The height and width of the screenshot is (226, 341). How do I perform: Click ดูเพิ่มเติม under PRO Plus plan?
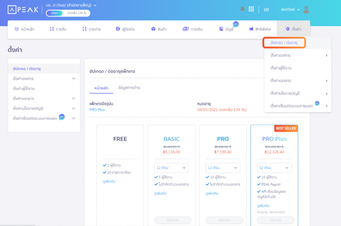coord(263,206)
